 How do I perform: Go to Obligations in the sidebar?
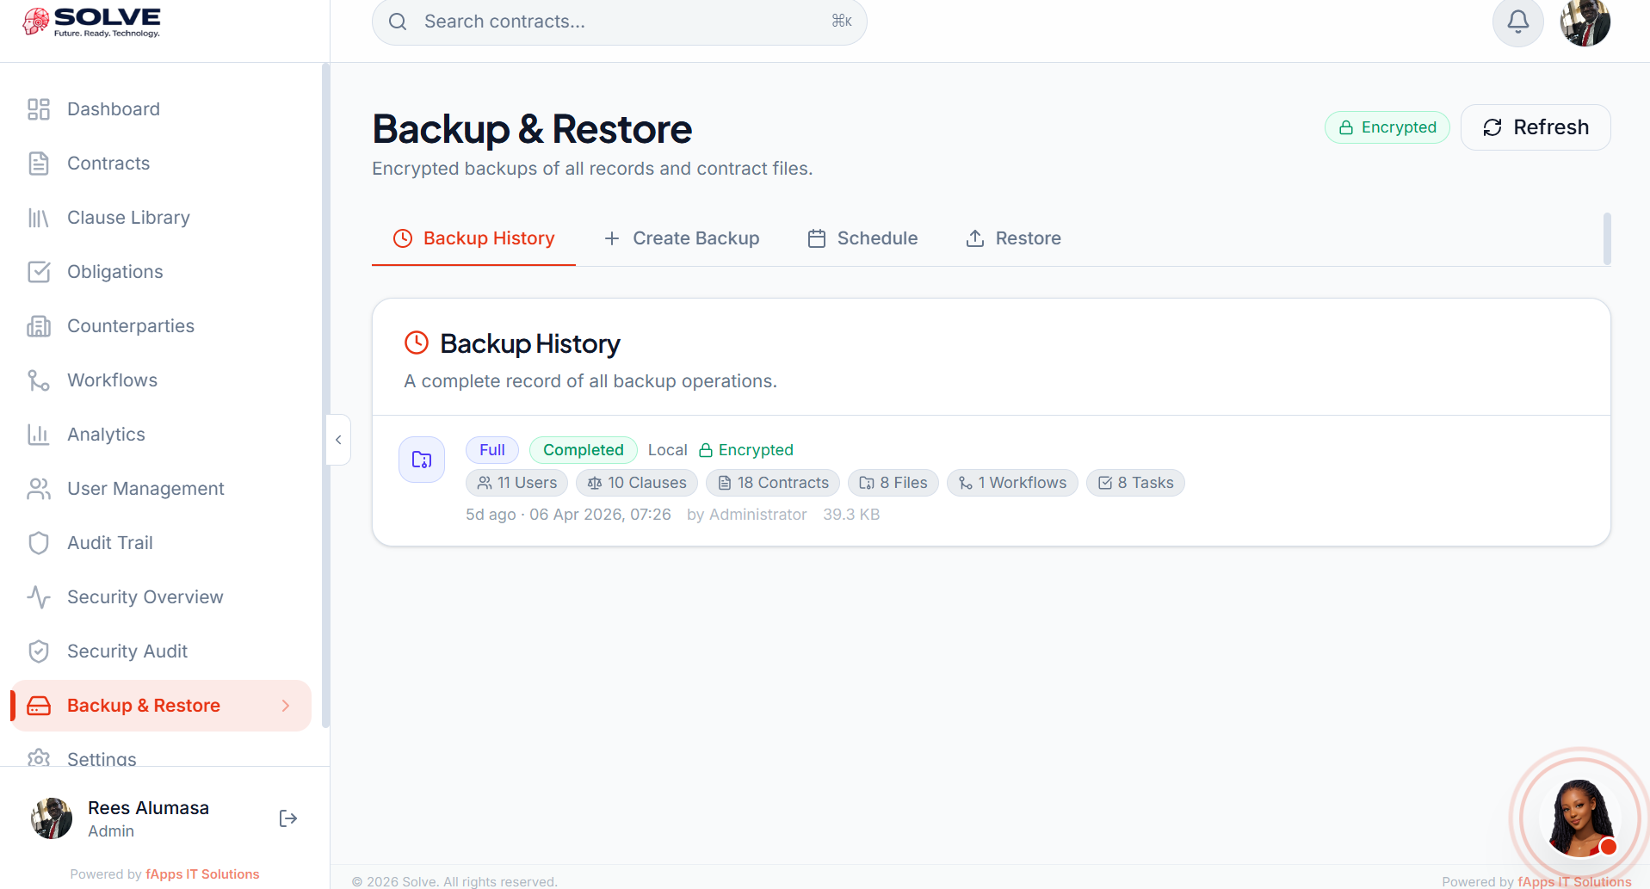(x=114, y=272)
